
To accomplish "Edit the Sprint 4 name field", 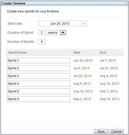I will [x=38, y=83].
